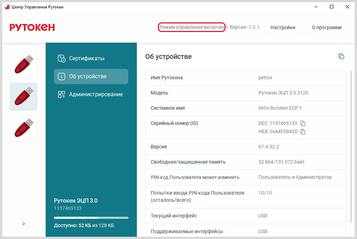Click serial '1157465133' under the sidebar device name
Viewport: 357px width, 239px height.
pyautogui.click(x=68, y=208)
